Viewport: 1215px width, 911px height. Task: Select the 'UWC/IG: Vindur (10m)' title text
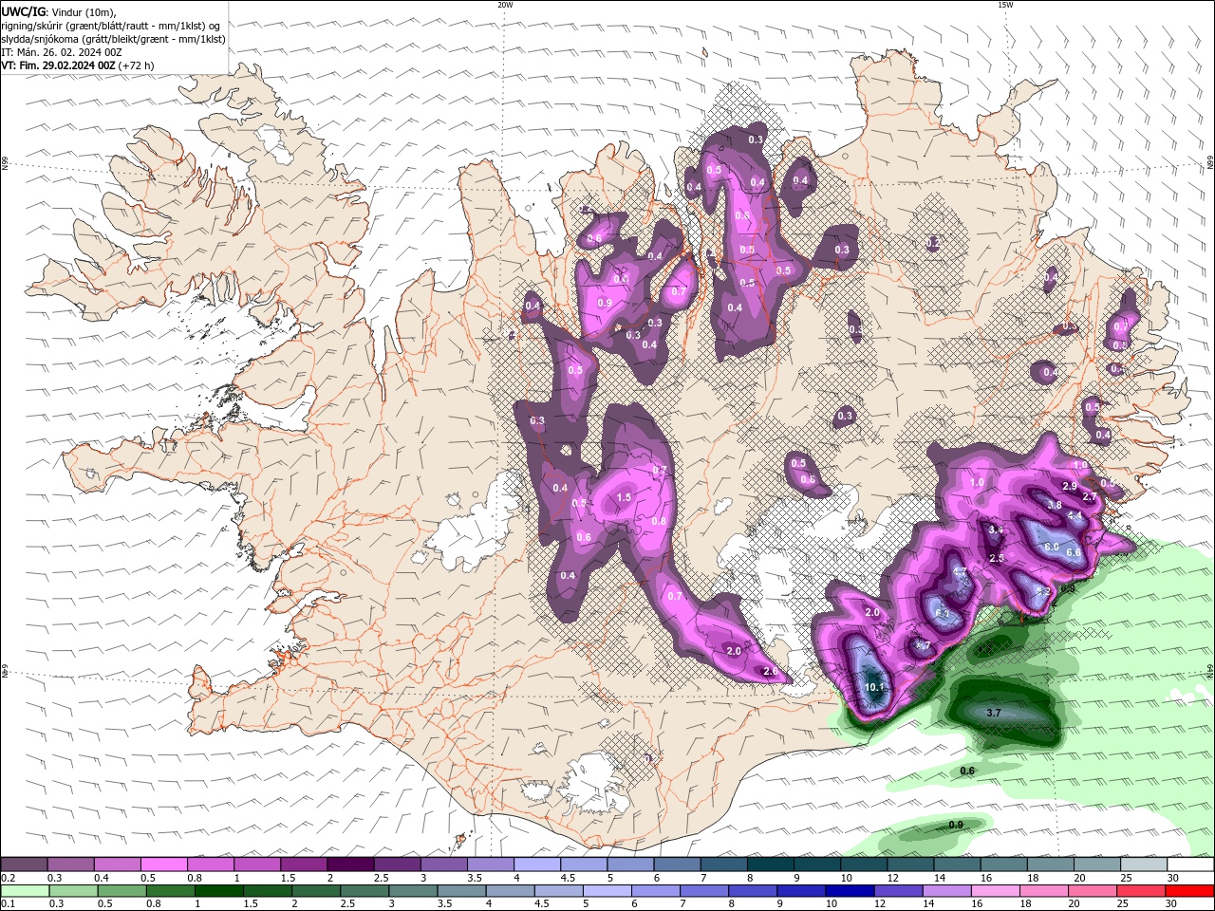59,11
